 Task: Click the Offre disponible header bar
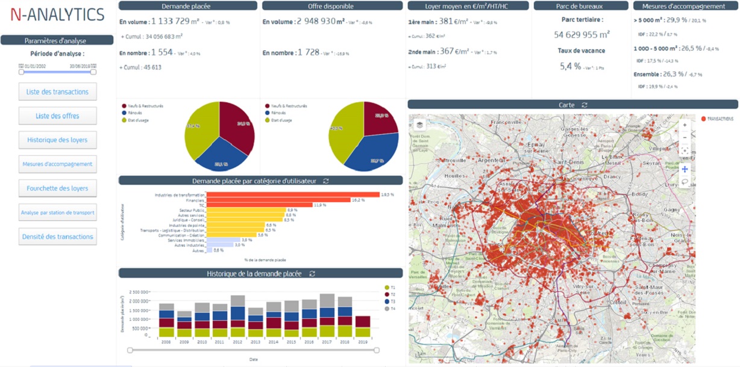332,6
